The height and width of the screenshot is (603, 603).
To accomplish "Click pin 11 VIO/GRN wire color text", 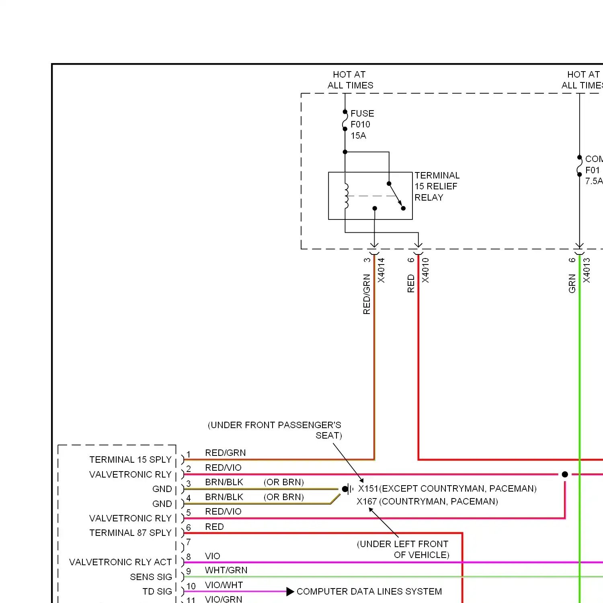I will [x=224, y=599].
